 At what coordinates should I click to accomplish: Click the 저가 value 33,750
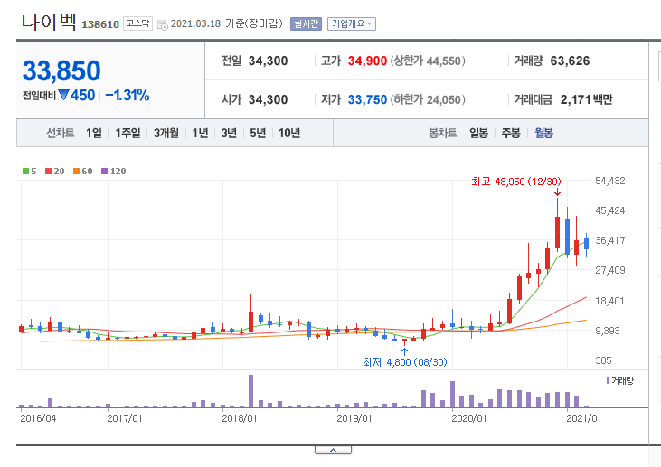pos(367,99)
